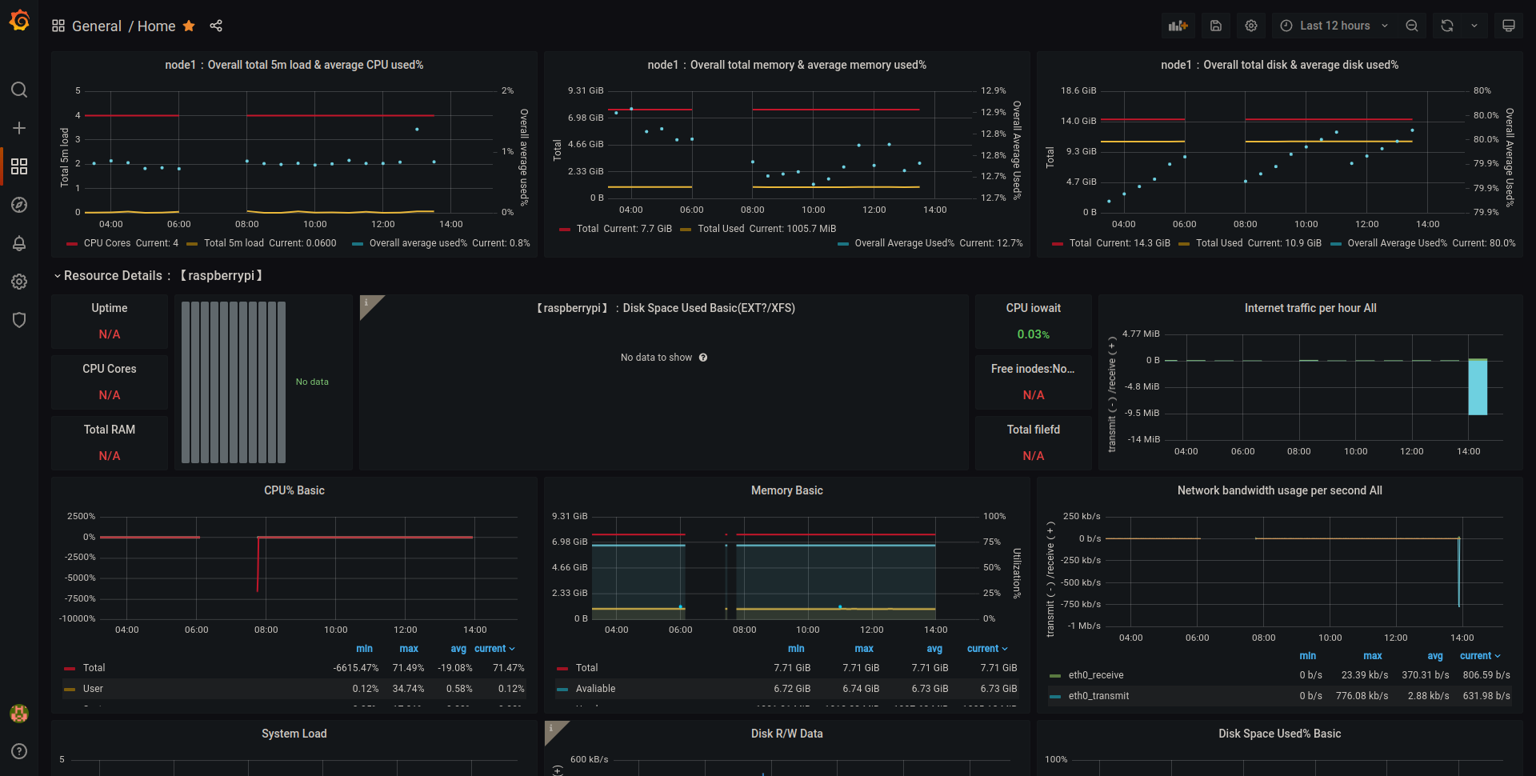Click red color swatch for CPU Cores legend

[72, 243]
